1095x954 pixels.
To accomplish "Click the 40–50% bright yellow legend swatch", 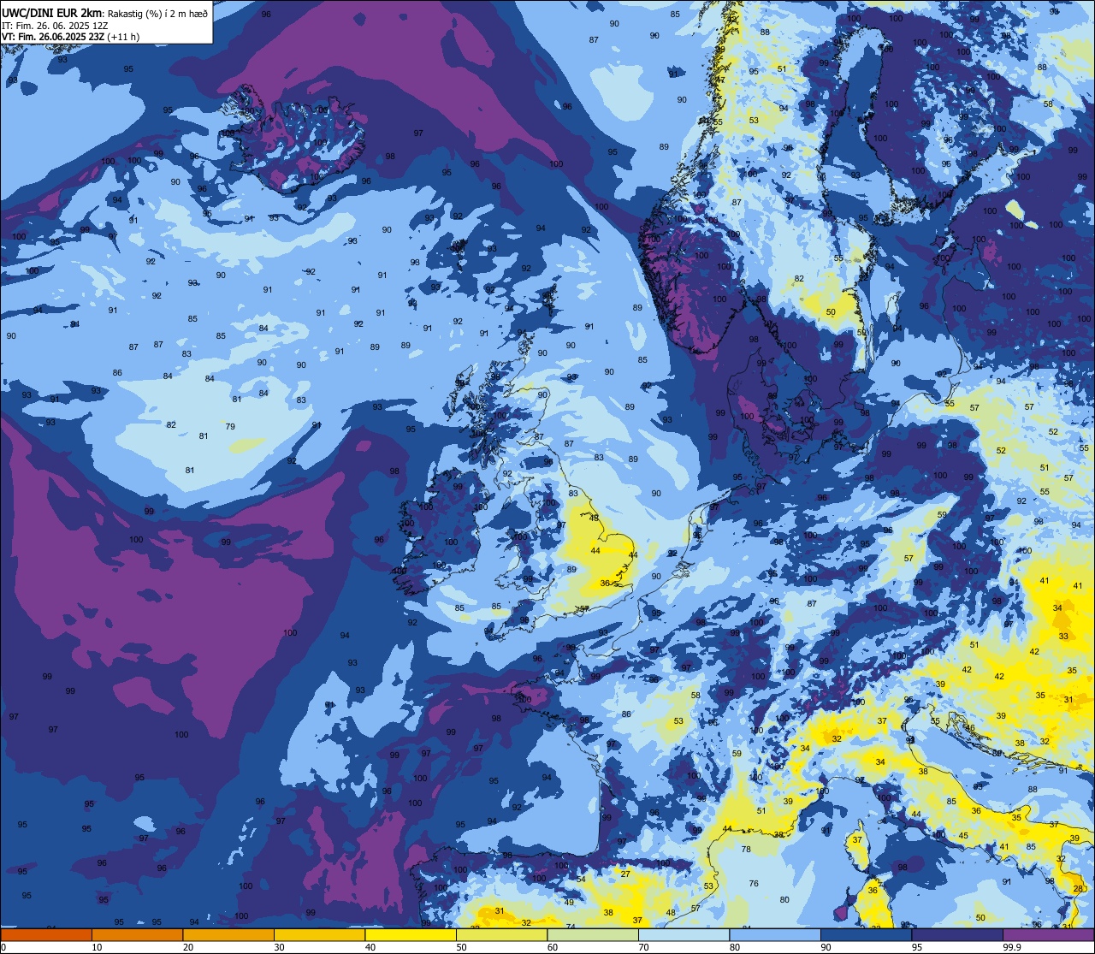I will pos(411,934).
